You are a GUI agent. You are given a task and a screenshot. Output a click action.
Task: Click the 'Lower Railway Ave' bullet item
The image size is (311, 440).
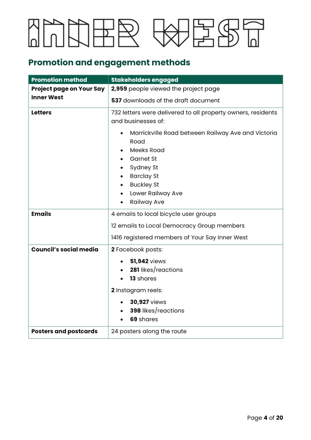click(156, 193)
